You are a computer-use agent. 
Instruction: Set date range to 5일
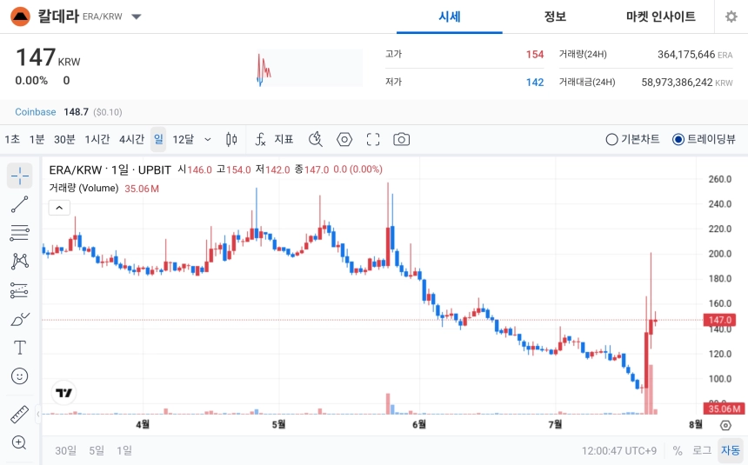click(x=97, y=450)
